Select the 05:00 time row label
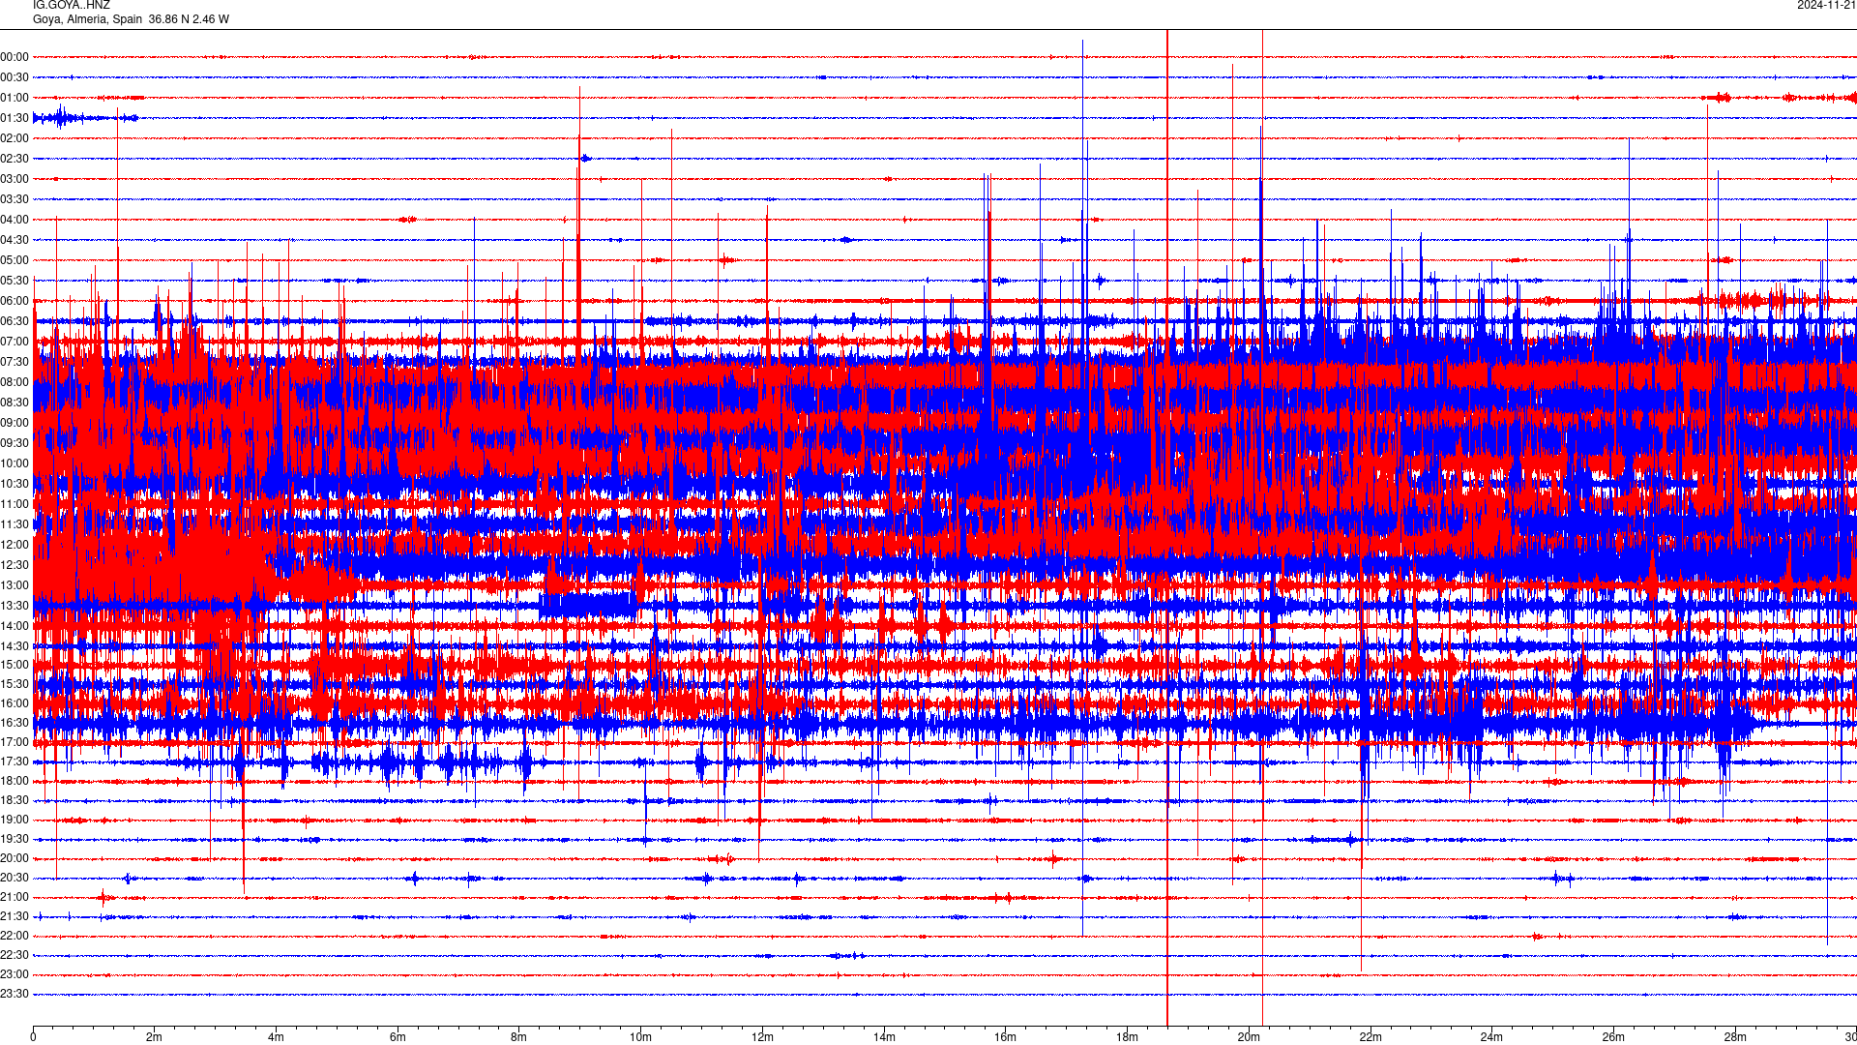 [x=15, y=260]
